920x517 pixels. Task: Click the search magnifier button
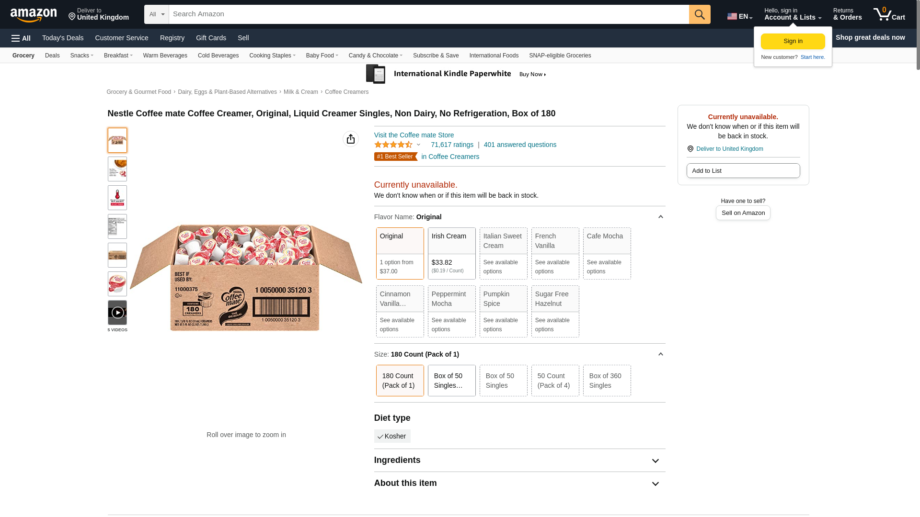click(700, 14)
